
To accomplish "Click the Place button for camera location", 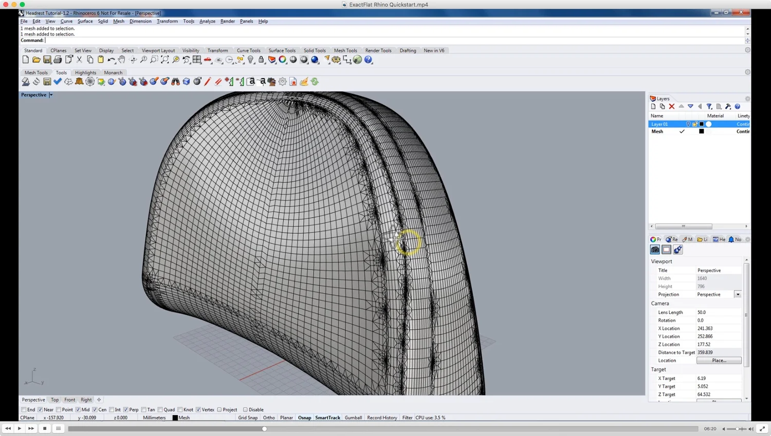I will (x=719, y=360).
